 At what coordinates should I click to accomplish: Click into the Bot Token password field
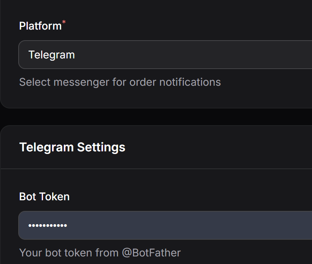[x=165, y=225]
